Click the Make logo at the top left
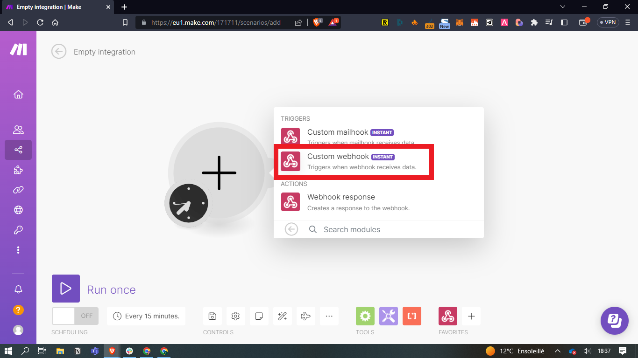The width and height of the screenshot is (638, 358). [x=18, y=49]
